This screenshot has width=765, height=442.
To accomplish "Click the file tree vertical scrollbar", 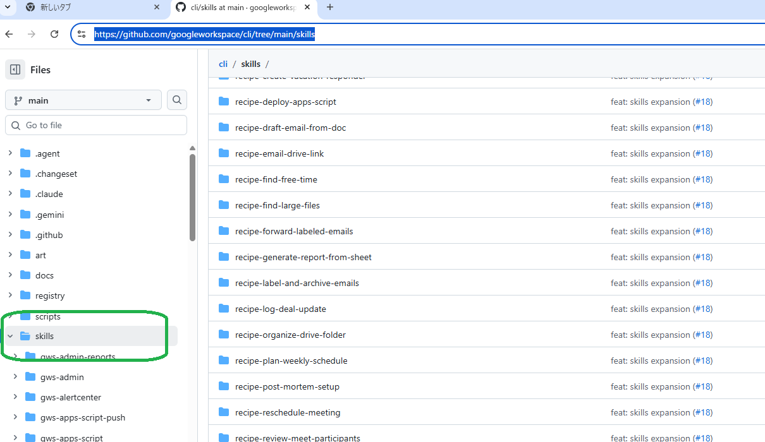I will pyautogui.click(x=192, y=197).
